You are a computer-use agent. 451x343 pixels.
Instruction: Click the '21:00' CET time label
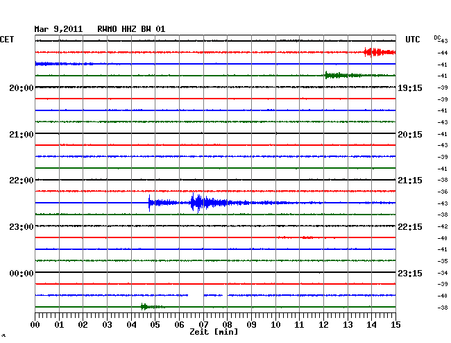click(22, 135)
